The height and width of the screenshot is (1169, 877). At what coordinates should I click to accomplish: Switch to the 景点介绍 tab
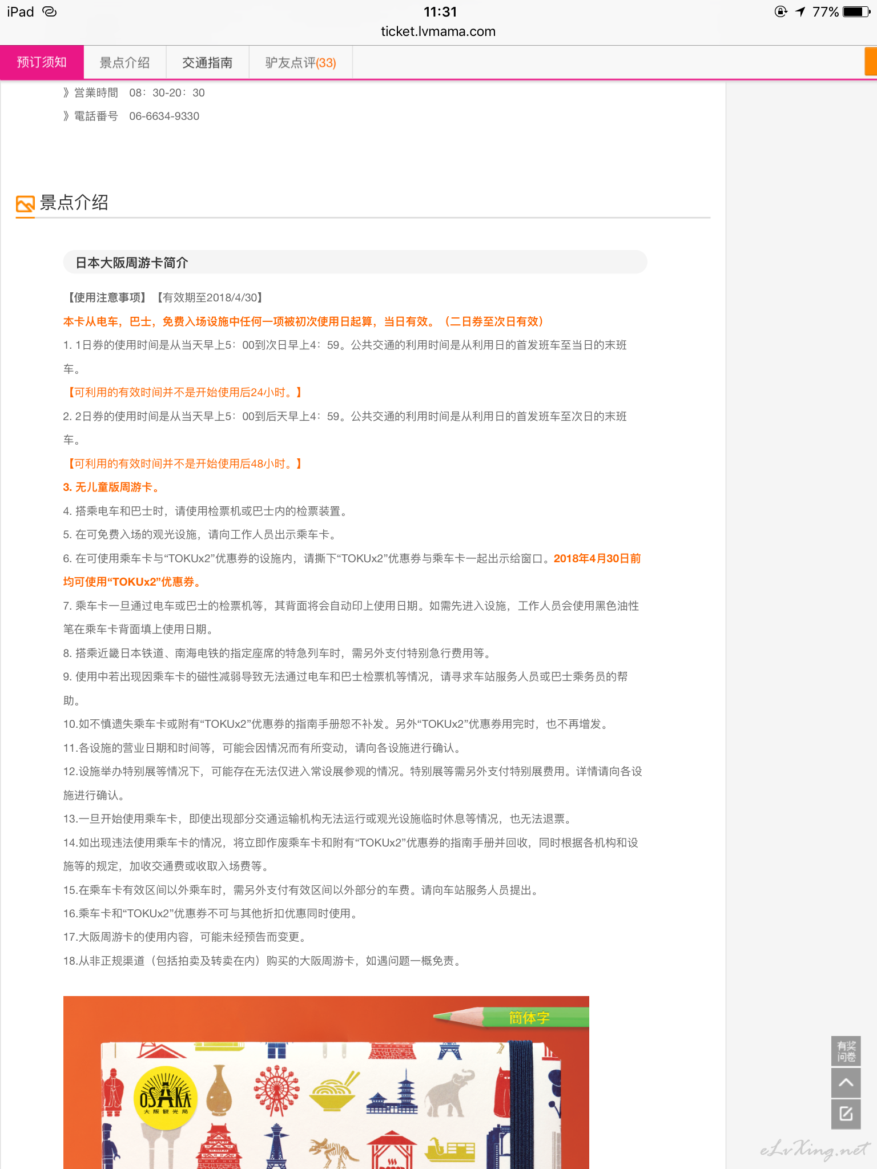coord(124,62)
